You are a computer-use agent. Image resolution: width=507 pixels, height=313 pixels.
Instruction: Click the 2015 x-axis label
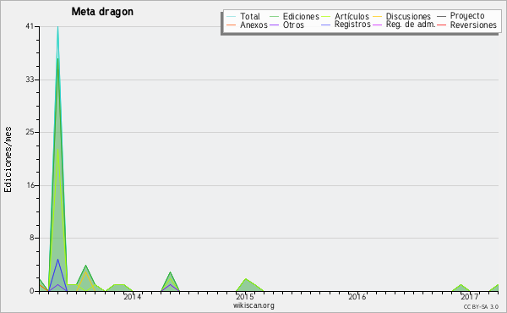tap(245, 297)
